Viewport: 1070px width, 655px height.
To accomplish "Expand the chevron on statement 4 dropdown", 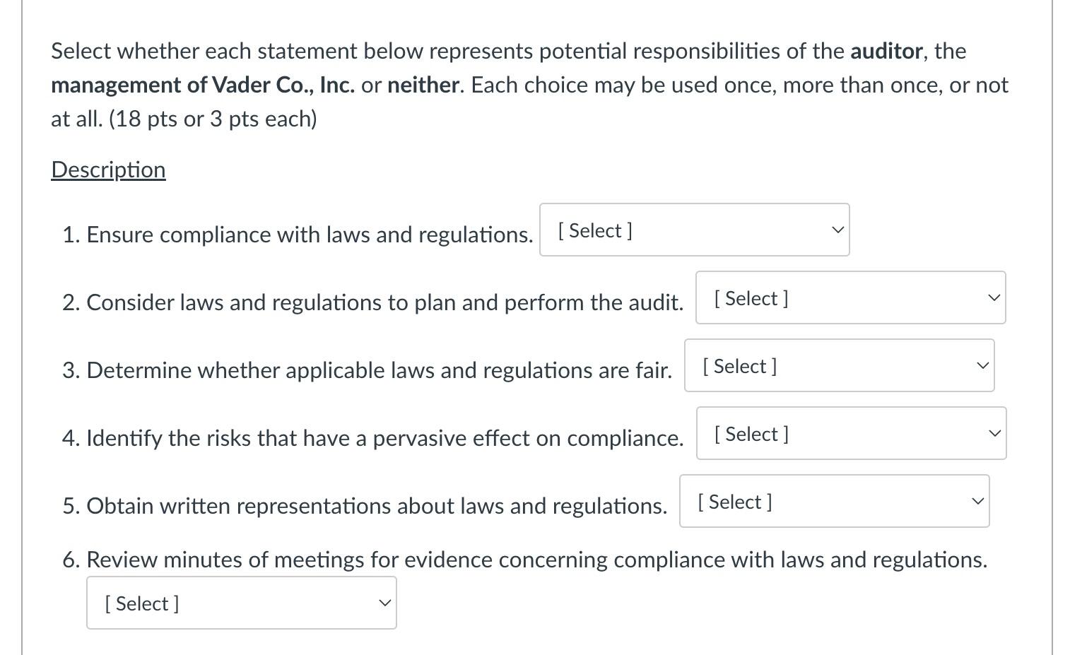I will 994,433.
